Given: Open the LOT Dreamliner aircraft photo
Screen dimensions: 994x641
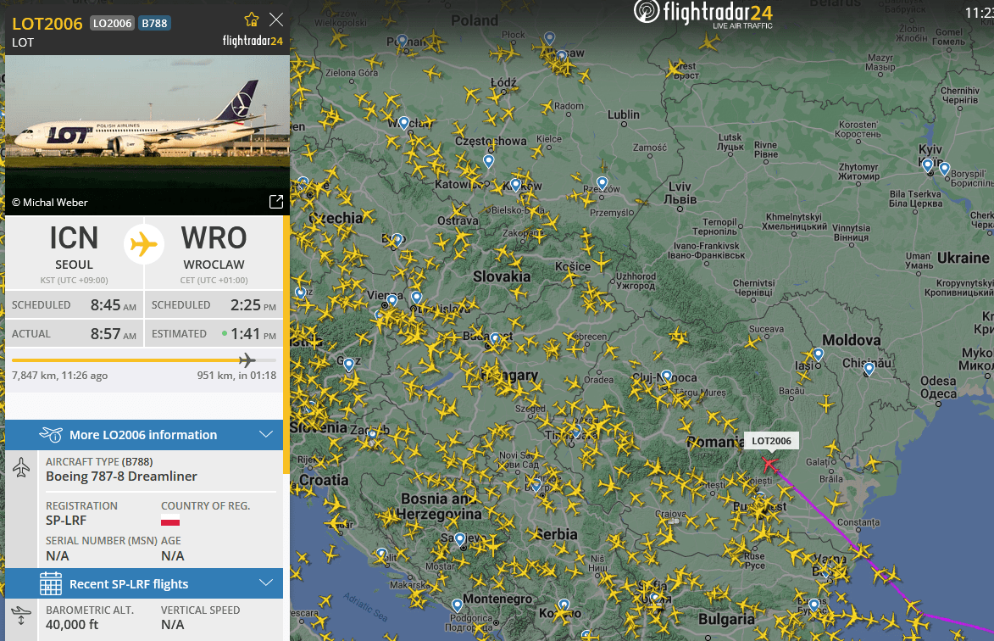Looking at the screenshot, I should pos(147,135).
